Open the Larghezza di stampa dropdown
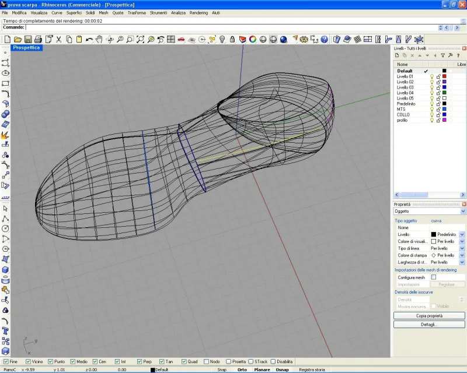The image size is (467, 373). point(462,262)
